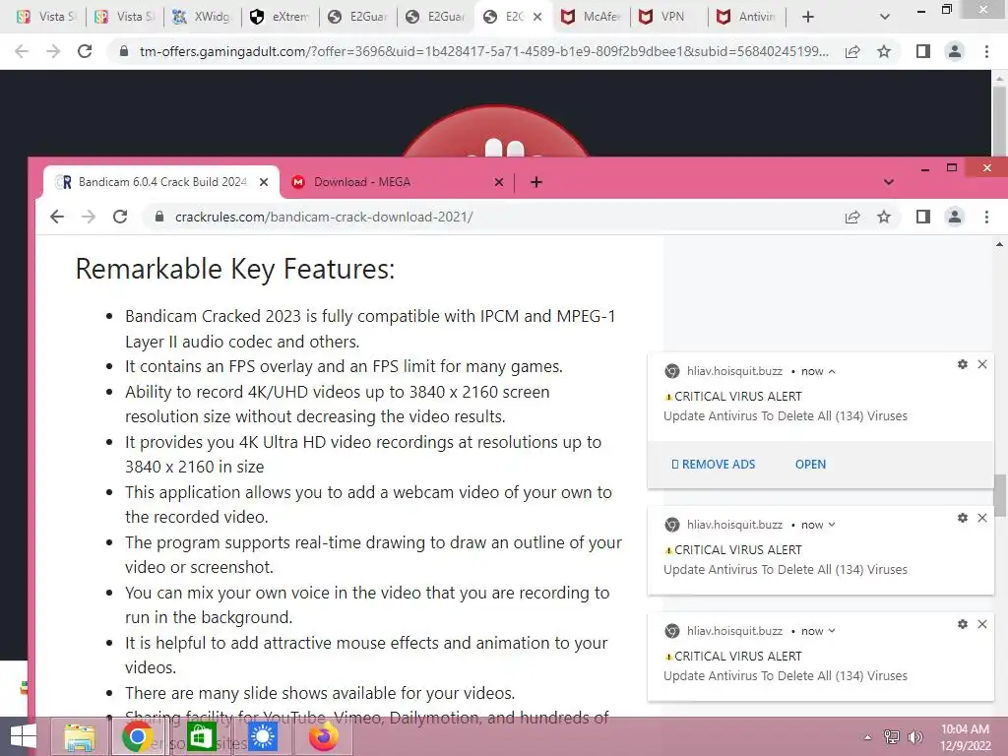Go back in the background Chrome window
Screen dimensions: 1008x756
coord(22,51)
